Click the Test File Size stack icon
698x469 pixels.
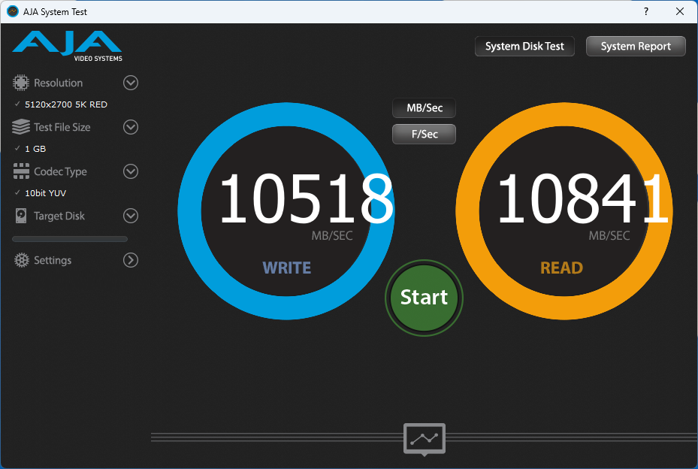21,127
